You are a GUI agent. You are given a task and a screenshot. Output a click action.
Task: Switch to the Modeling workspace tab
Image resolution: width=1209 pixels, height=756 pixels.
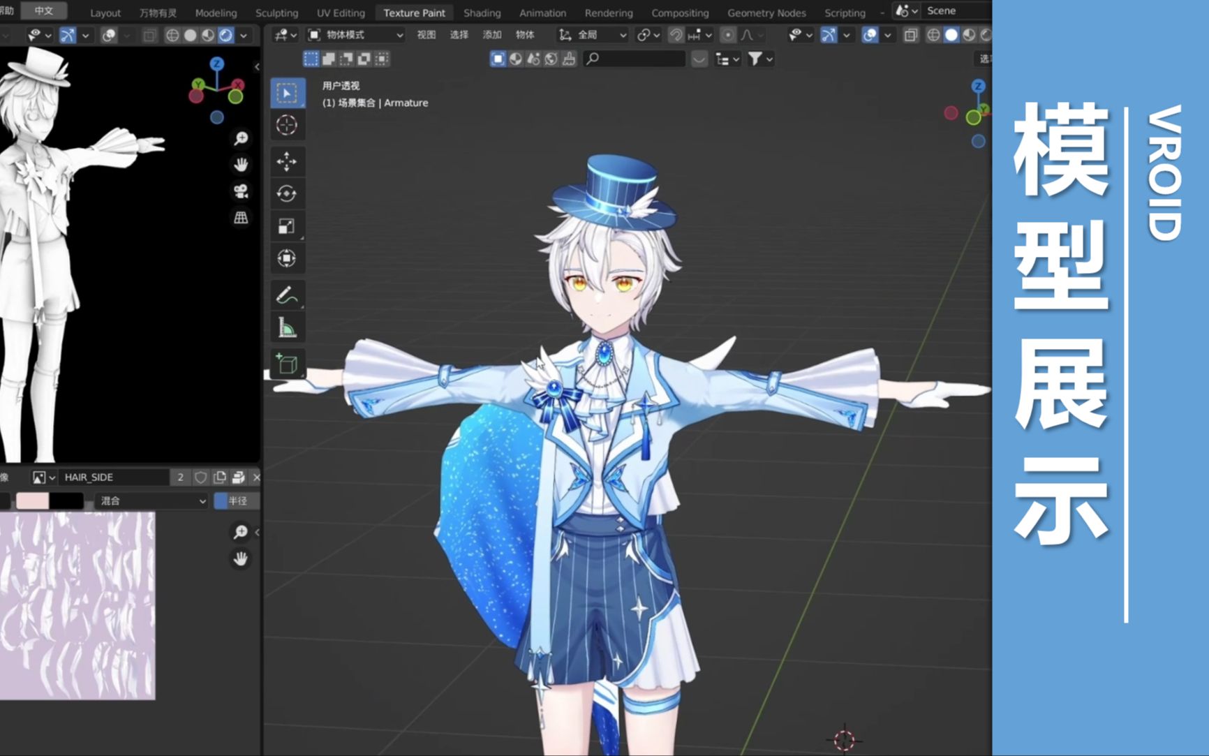point(216,13)
